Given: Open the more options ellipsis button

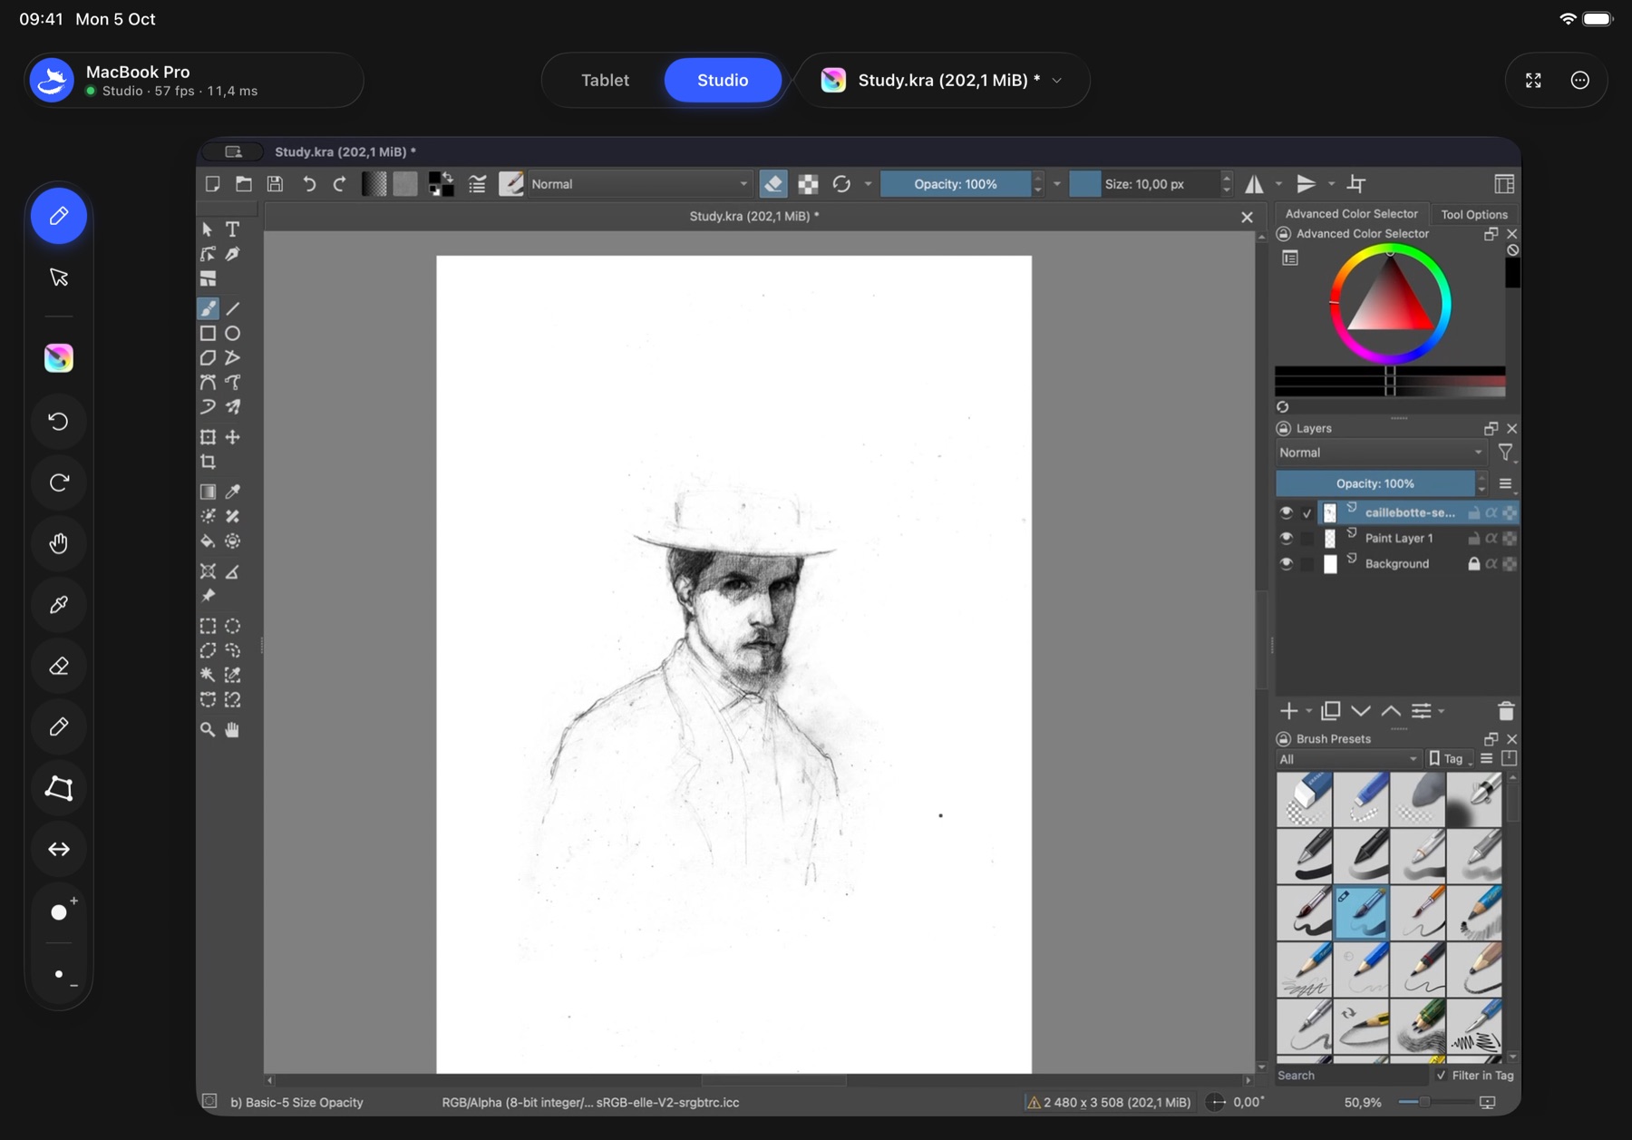Looking at the screenshot, I should tap(1580, 81).
